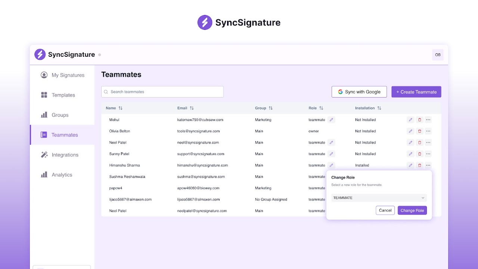
Task: Click email katomaw755@cutxsew.com
Action: pyautogui.click(x=200, y=120)
